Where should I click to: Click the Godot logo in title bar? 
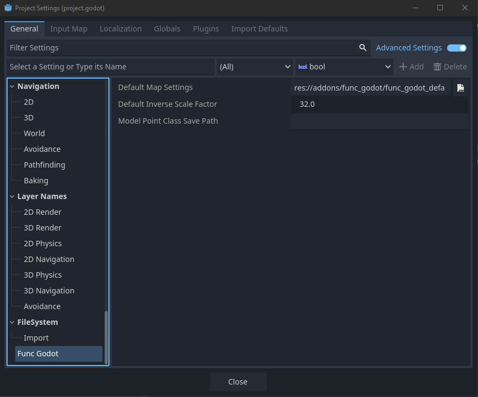(8, 8)
